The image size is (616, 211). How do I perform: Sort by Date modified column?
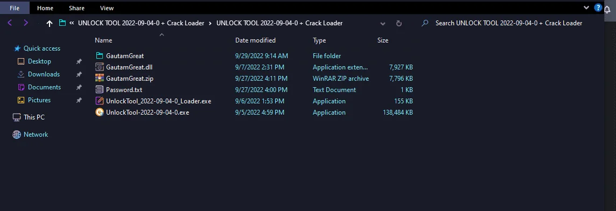tap(255, 40)
